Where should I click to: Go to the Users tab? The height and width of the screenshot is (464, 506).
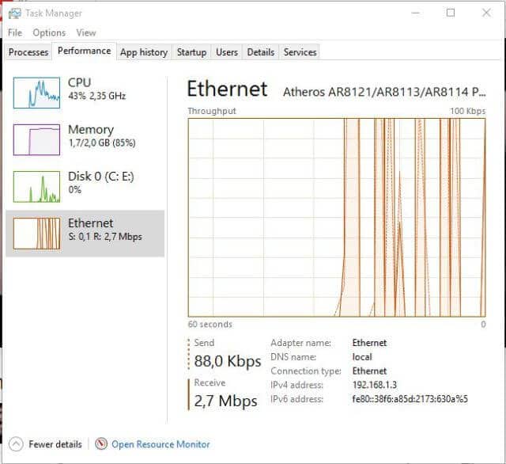point(227,52)
